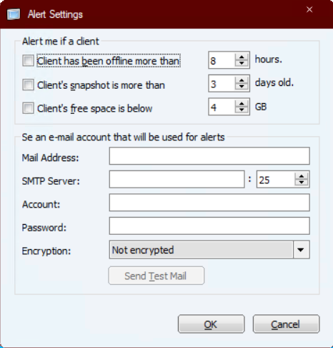Increase snapshot days old value

coord(242,80)
